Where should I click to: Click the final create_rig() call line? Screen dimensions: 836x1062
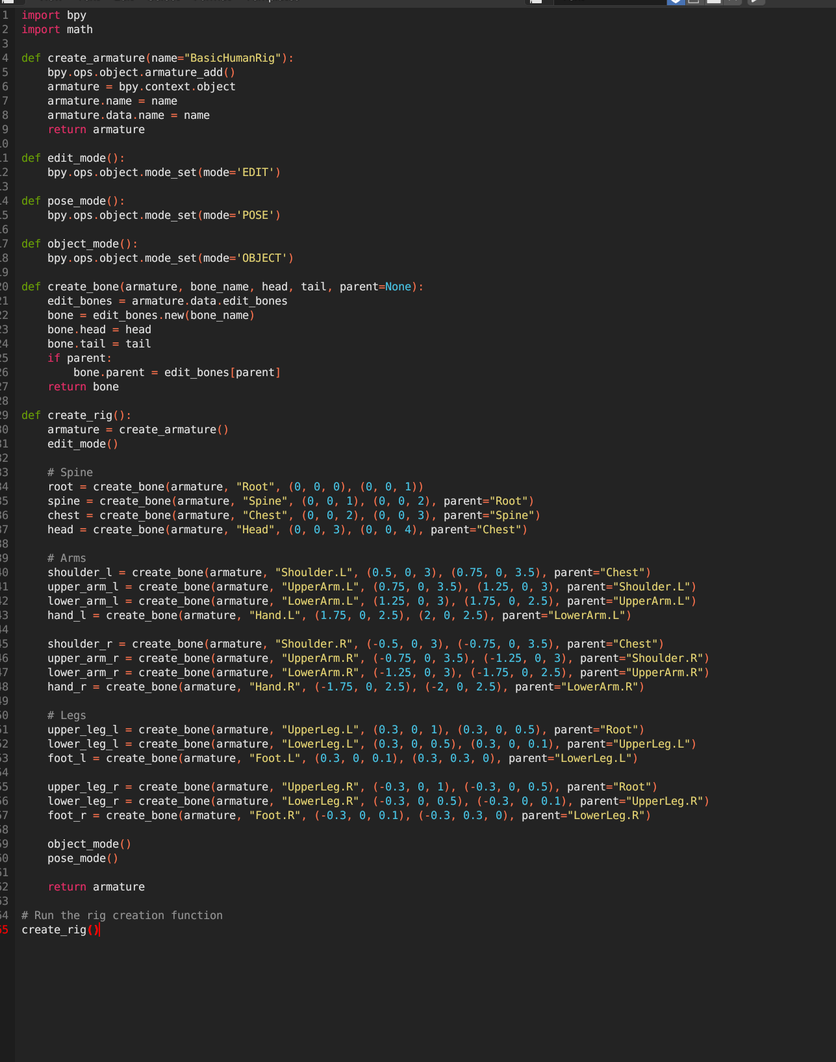point(60,929)
